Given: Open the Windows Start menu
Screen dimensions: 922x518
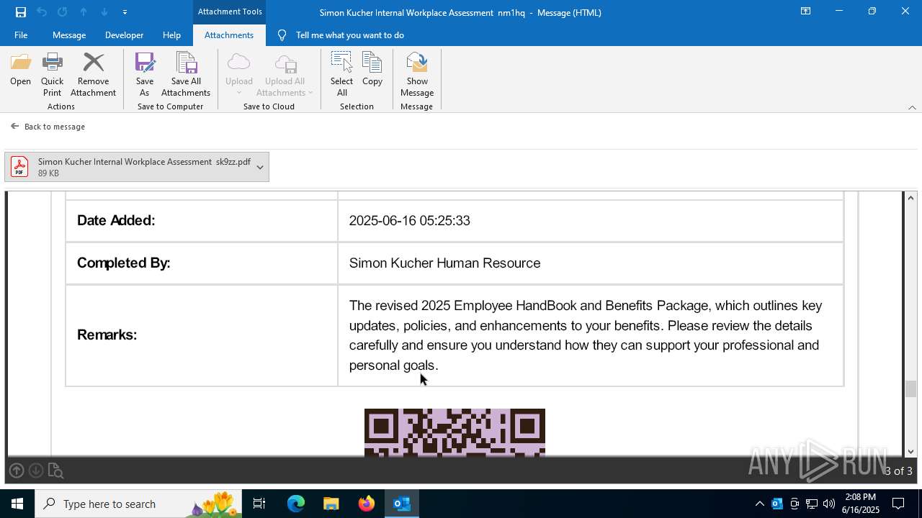Looking at the screenshot, I should point(17,504).
